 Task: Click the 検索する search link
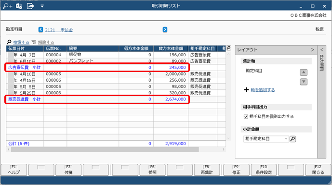tap(21, 42)
